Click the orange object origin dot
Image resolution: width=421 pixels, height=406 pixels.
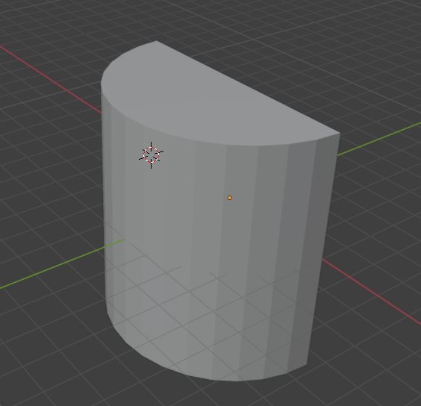pos(230,198)
